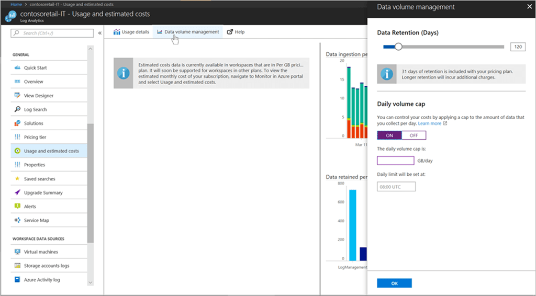Screen dimensions: 536x296
Task: Click the Overview sidebar icon
Action: point(17,82)
